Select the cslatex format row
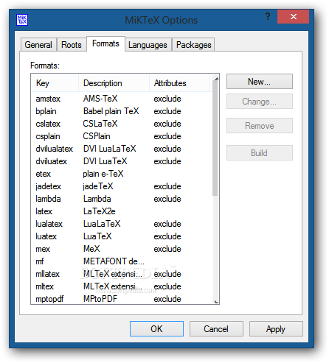Image resolution: width=329 pixels, height=363 pixels. [x=122, y=124]
